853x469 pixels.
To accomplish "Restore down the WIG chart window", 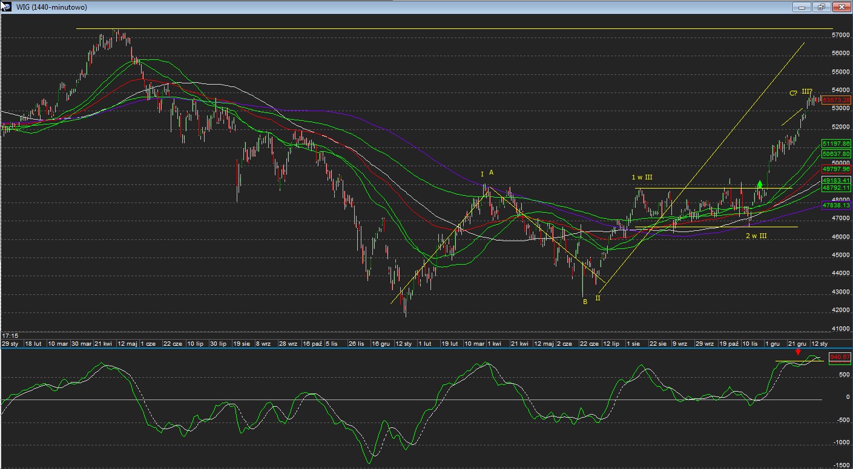I will (822, 7).
